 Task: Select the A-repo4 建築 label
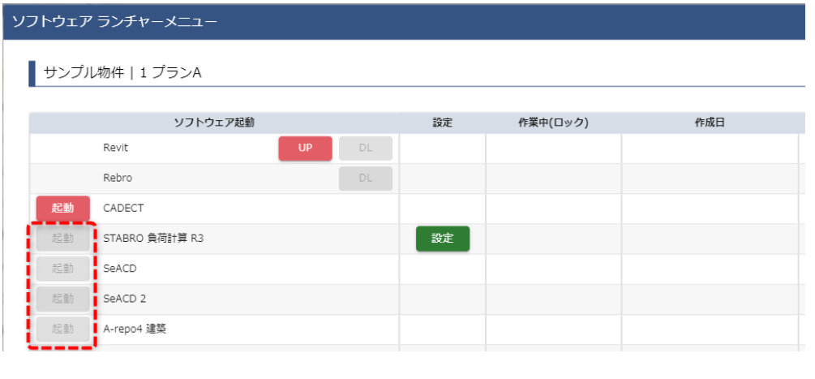coord(135,329)
